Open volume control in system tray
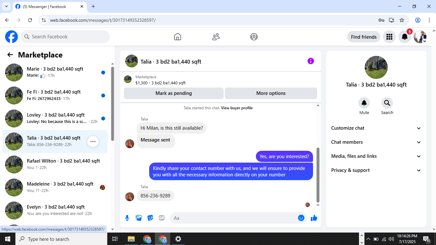The width and height of the screenshot is (436, 245). coord(391,239)
